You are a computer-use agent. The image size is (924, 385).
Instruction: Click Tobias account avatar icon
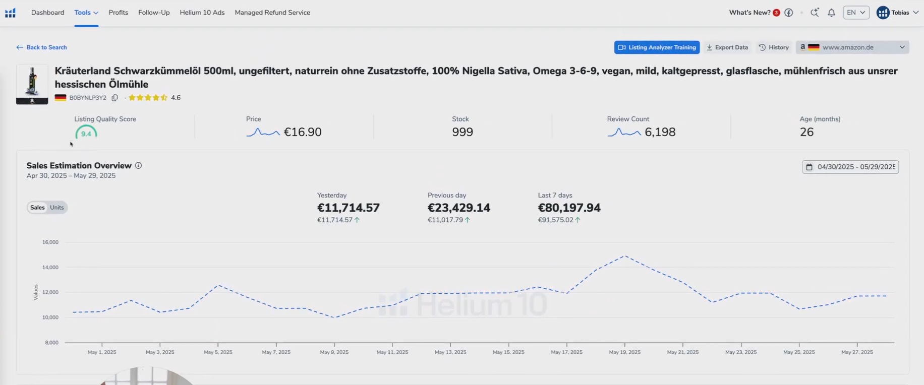883,13
